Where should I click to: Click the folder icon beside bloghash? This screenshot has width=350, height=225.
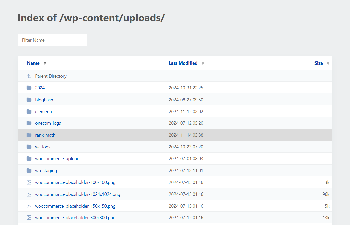pyautogui.click(x=29, y=100)
